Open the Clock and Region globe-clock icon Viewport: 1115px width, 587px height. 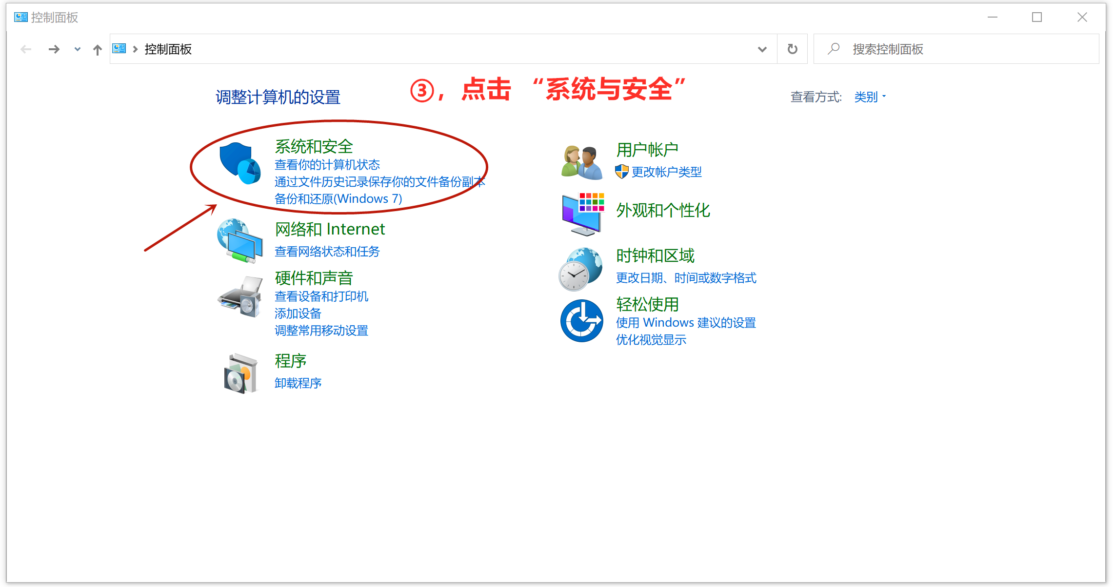point(580,269)
